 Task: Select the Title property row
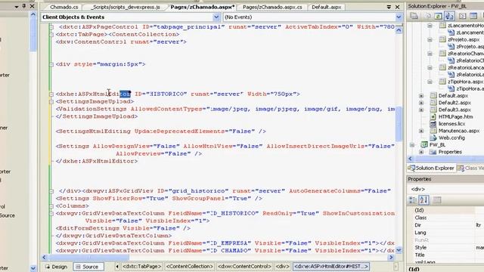tap(445, 255)
